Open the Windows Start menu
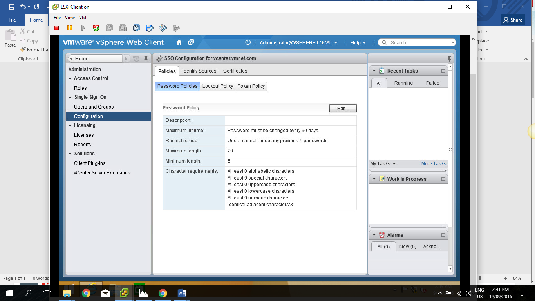535x301 pixels. [x=9, y=293]
